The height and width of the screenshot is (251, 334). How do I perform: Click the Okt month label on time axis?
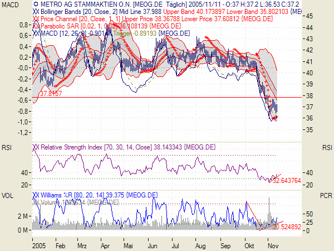click(248, 245)
